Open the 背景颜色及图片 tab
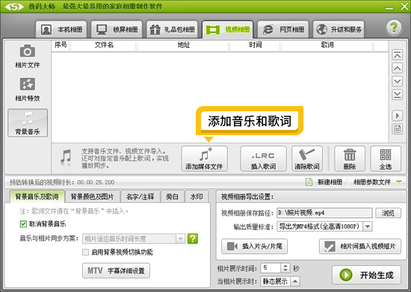This screenshot has height=292, width=411. (x=92, y=196)
